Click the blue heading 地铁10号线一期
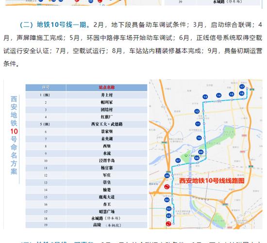 pos(62,25)
